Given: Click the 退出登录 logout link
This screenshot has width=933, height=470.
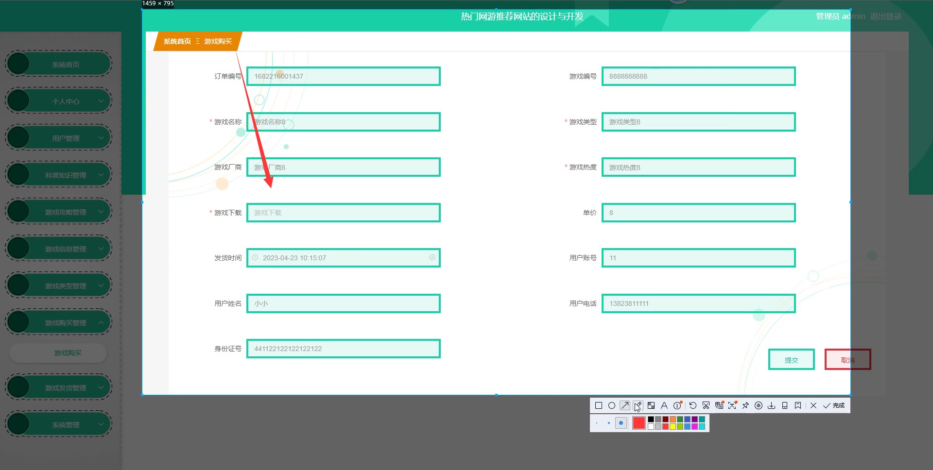Looking at the screenshot, I should click(885, 16).
